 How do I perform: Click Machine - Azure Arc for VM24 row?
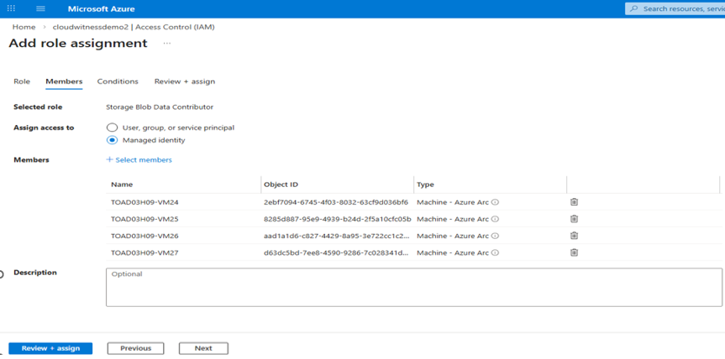[453, 202]
